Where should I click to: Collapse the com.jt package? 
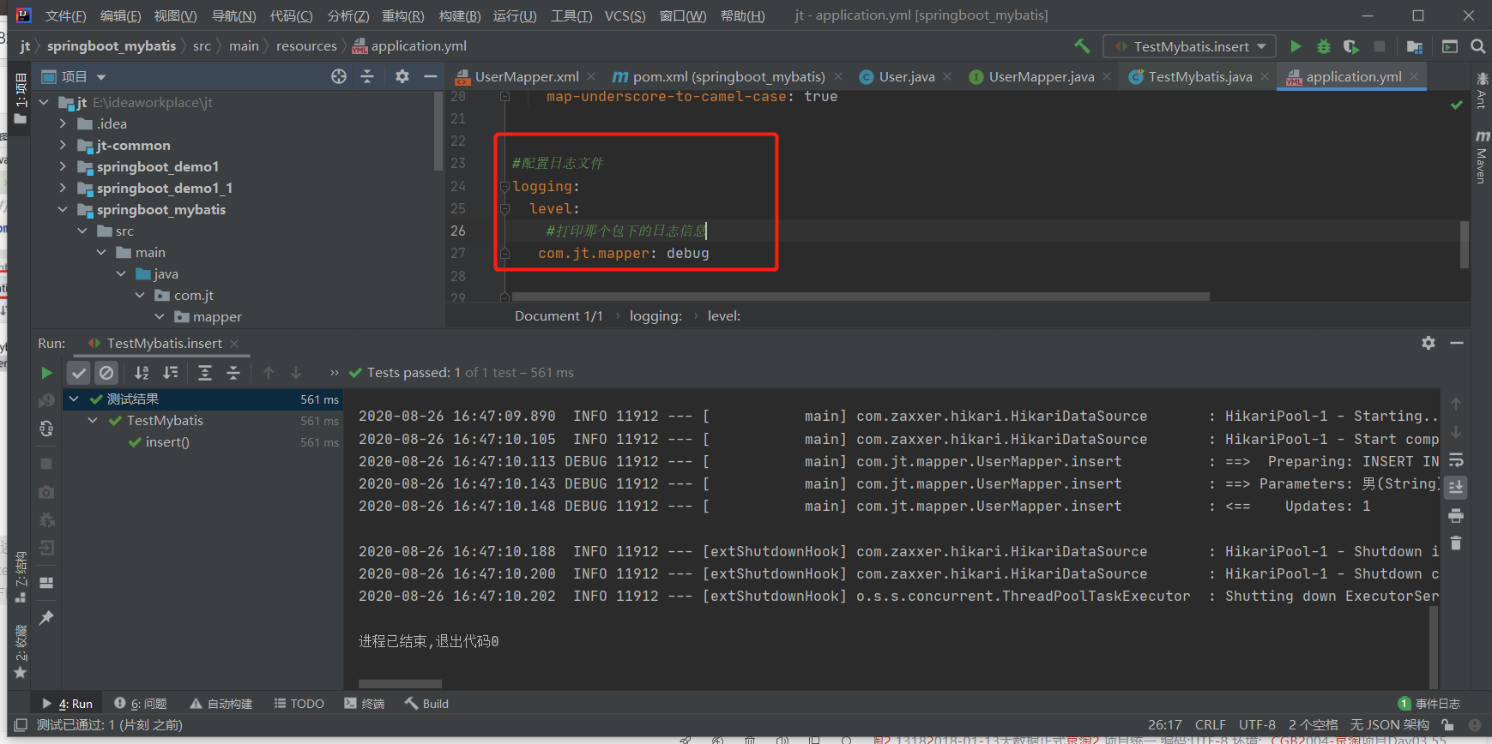[x=140, y=296]
